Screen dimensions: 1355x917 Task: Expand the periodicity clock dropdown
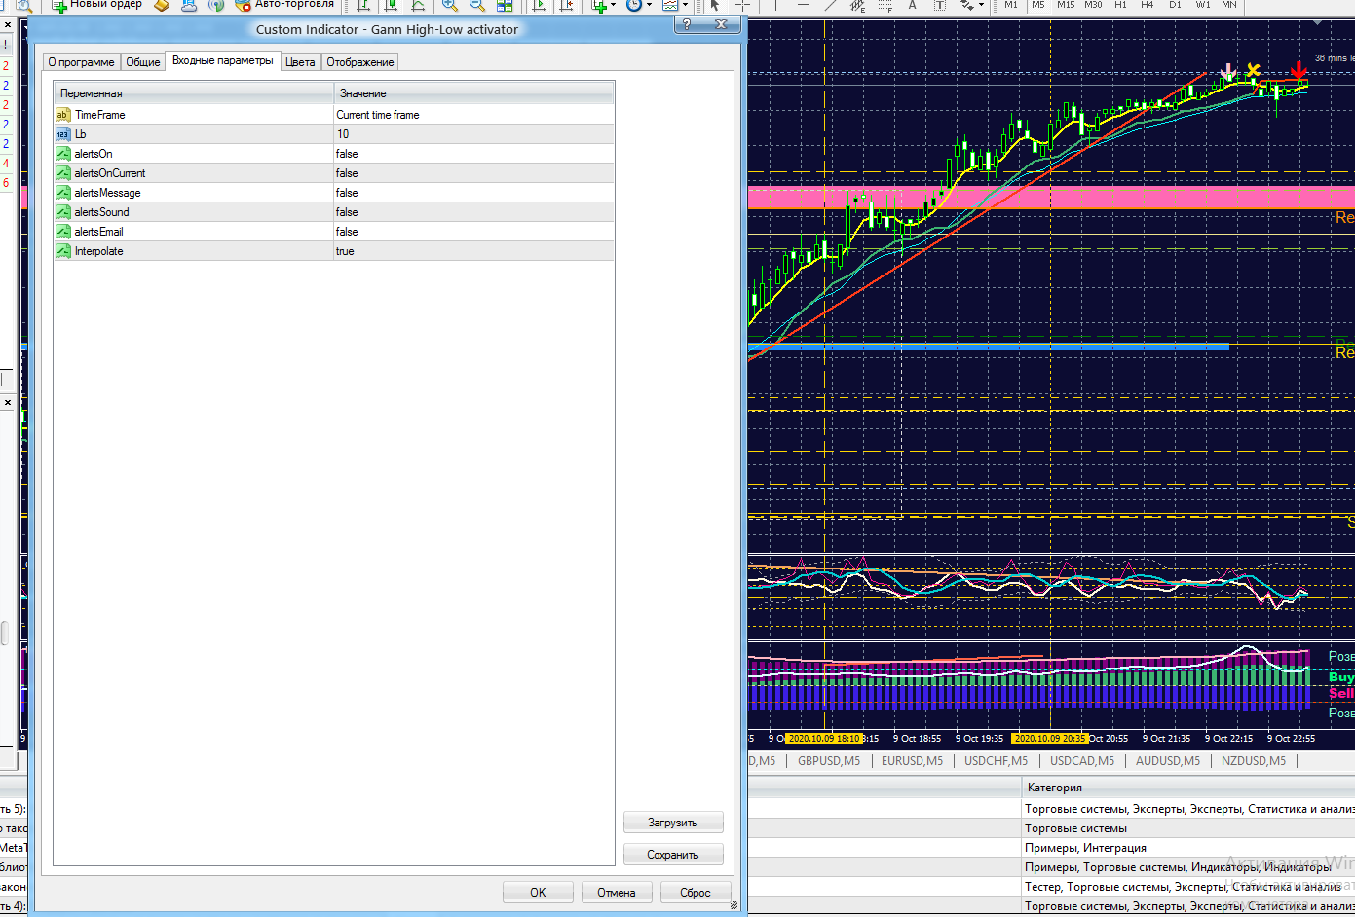pos(650,6)
